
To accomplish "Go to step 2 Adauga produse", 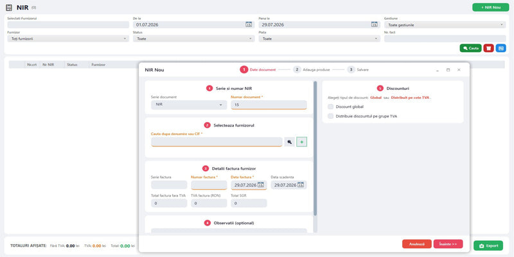I will click(312, 69).
